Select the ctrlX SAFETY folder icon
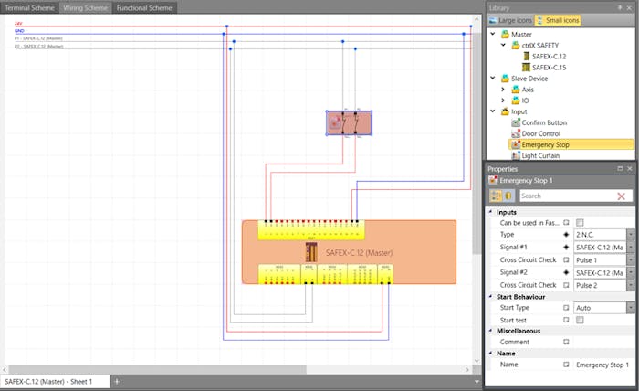639x391 pixels. click(x=516, y=46)
